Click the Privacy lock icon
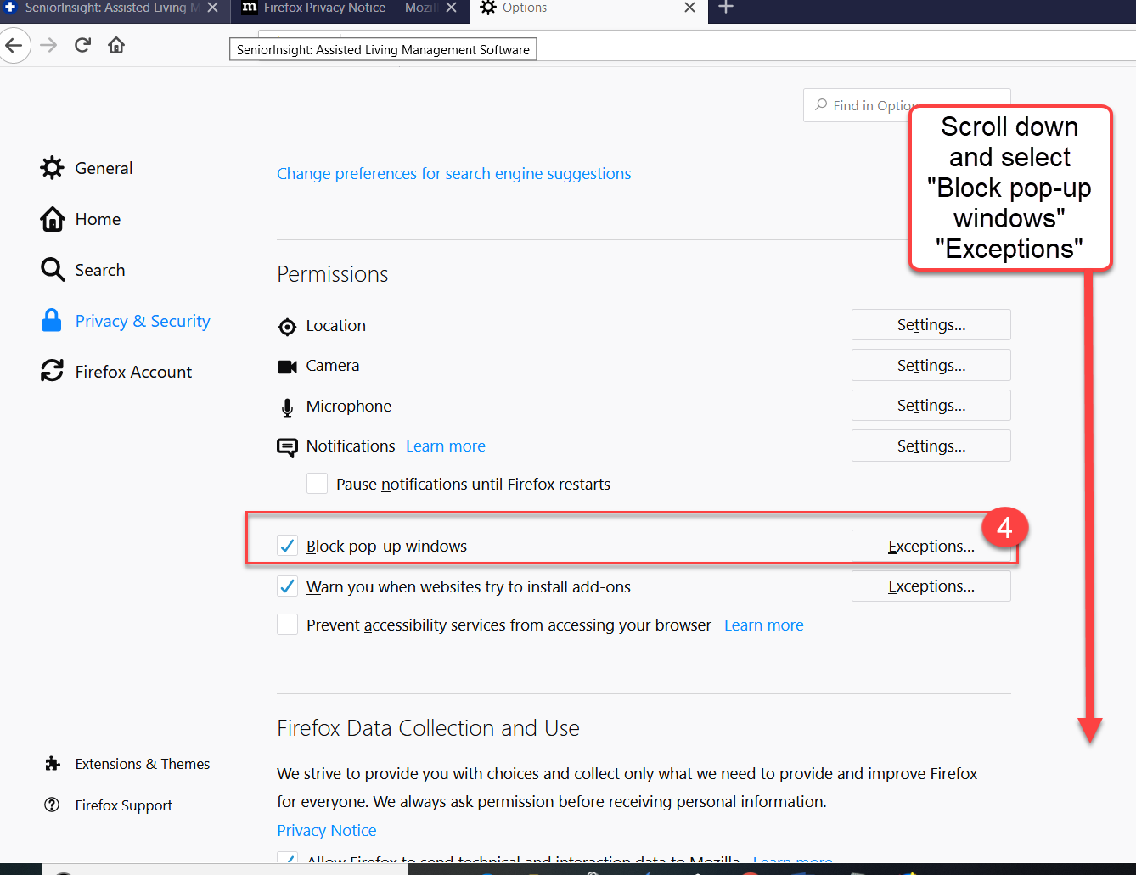The width and height of the screenshot is (1136, 875). (x=52, y=320)
